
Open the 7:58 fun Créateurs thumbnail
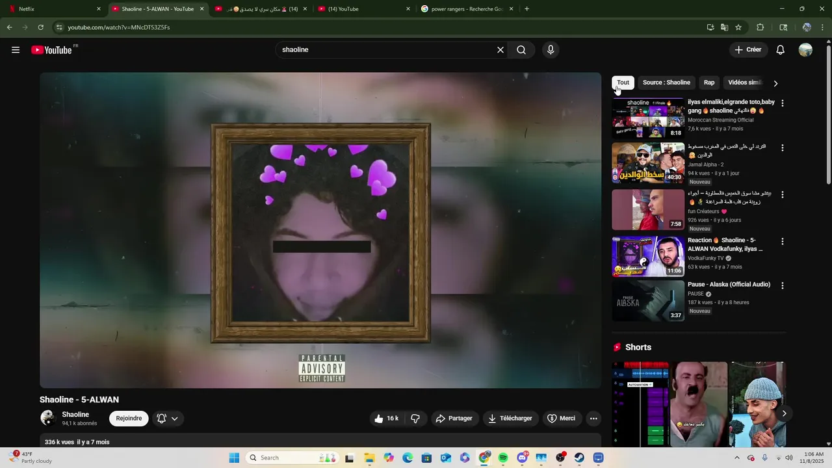point(648,210)
